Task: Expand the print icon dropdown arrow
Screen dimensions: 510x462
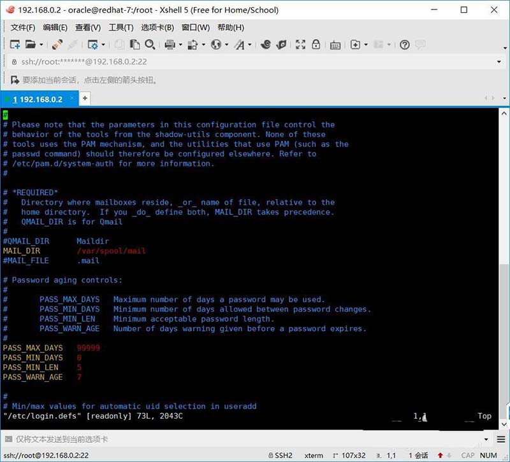Action: 180,45
